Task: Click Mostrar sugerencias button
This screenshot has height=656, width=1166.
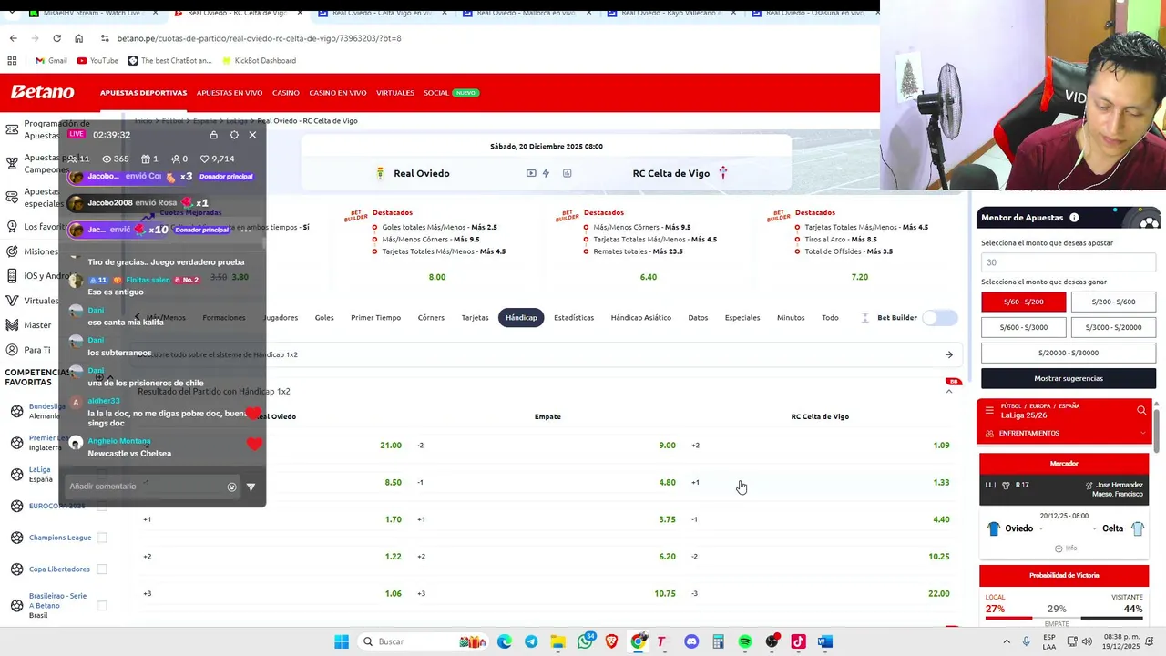Action: 1069,378
